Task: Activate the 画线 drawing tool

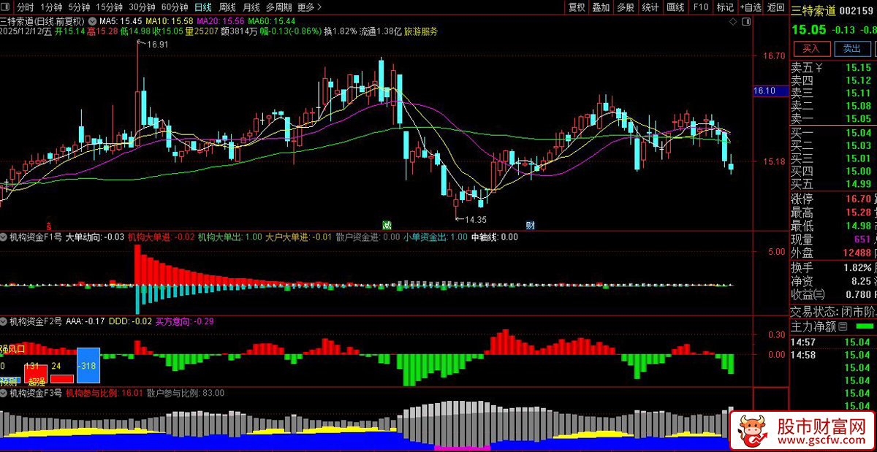Action: pos(675,7)
